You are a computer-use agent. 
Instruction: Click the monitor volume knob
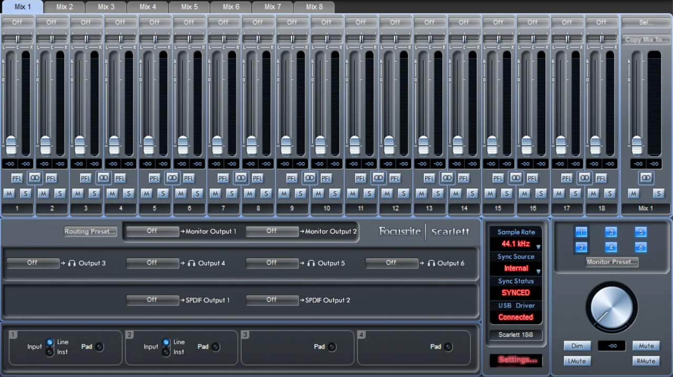(x=611, y=307)
